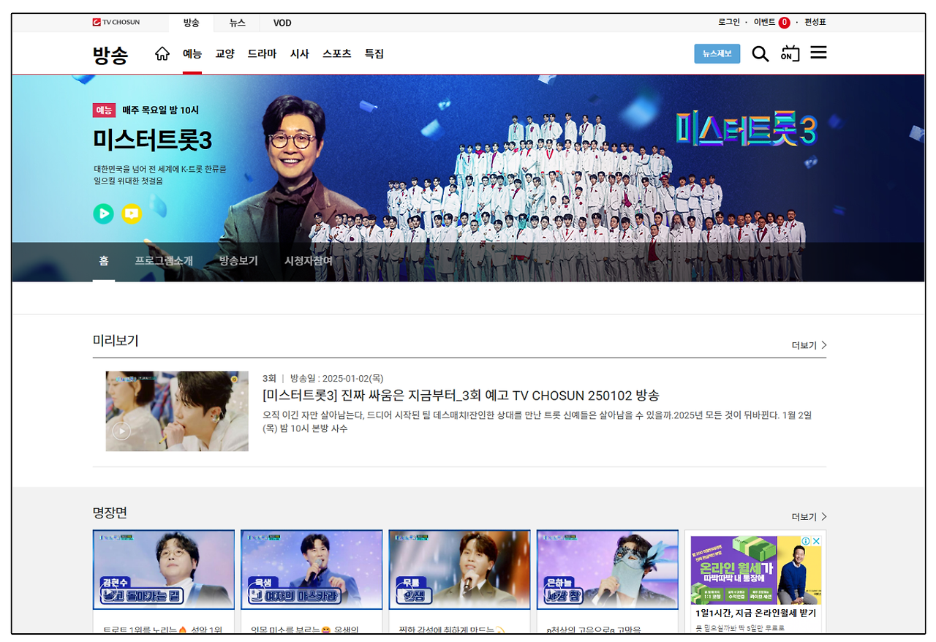Click the TV CHOSUN logo

tap(116, 23)
